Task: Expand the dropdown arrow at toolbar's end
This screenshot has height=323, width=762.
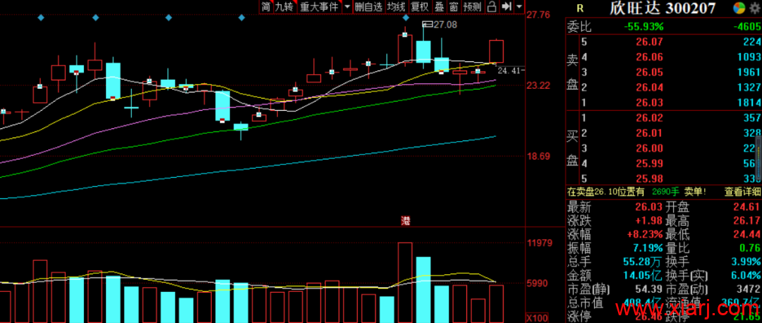Action: click(519, 7)
